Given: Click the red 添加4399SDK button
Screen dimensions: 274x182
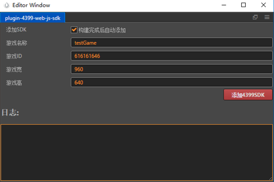Looking at the screenshot, I should click(x=248, y=95).
